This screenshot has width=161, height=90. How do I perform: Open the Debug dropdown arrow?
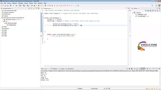pyautogui.click(x=18, y=6)
